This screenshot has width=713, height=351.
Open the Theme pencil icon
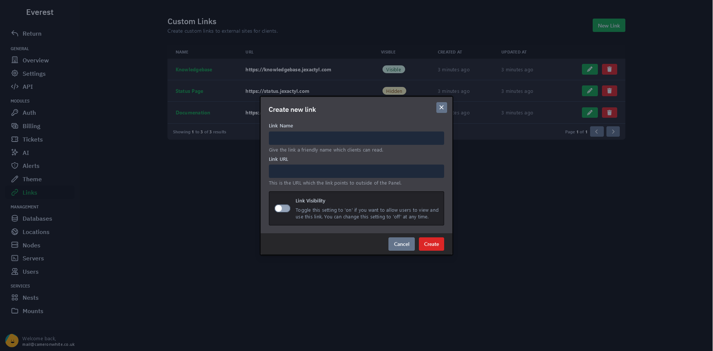(15, 179)
